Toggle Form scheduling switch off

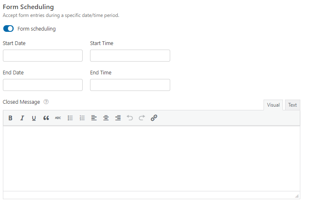pos(8,29)
